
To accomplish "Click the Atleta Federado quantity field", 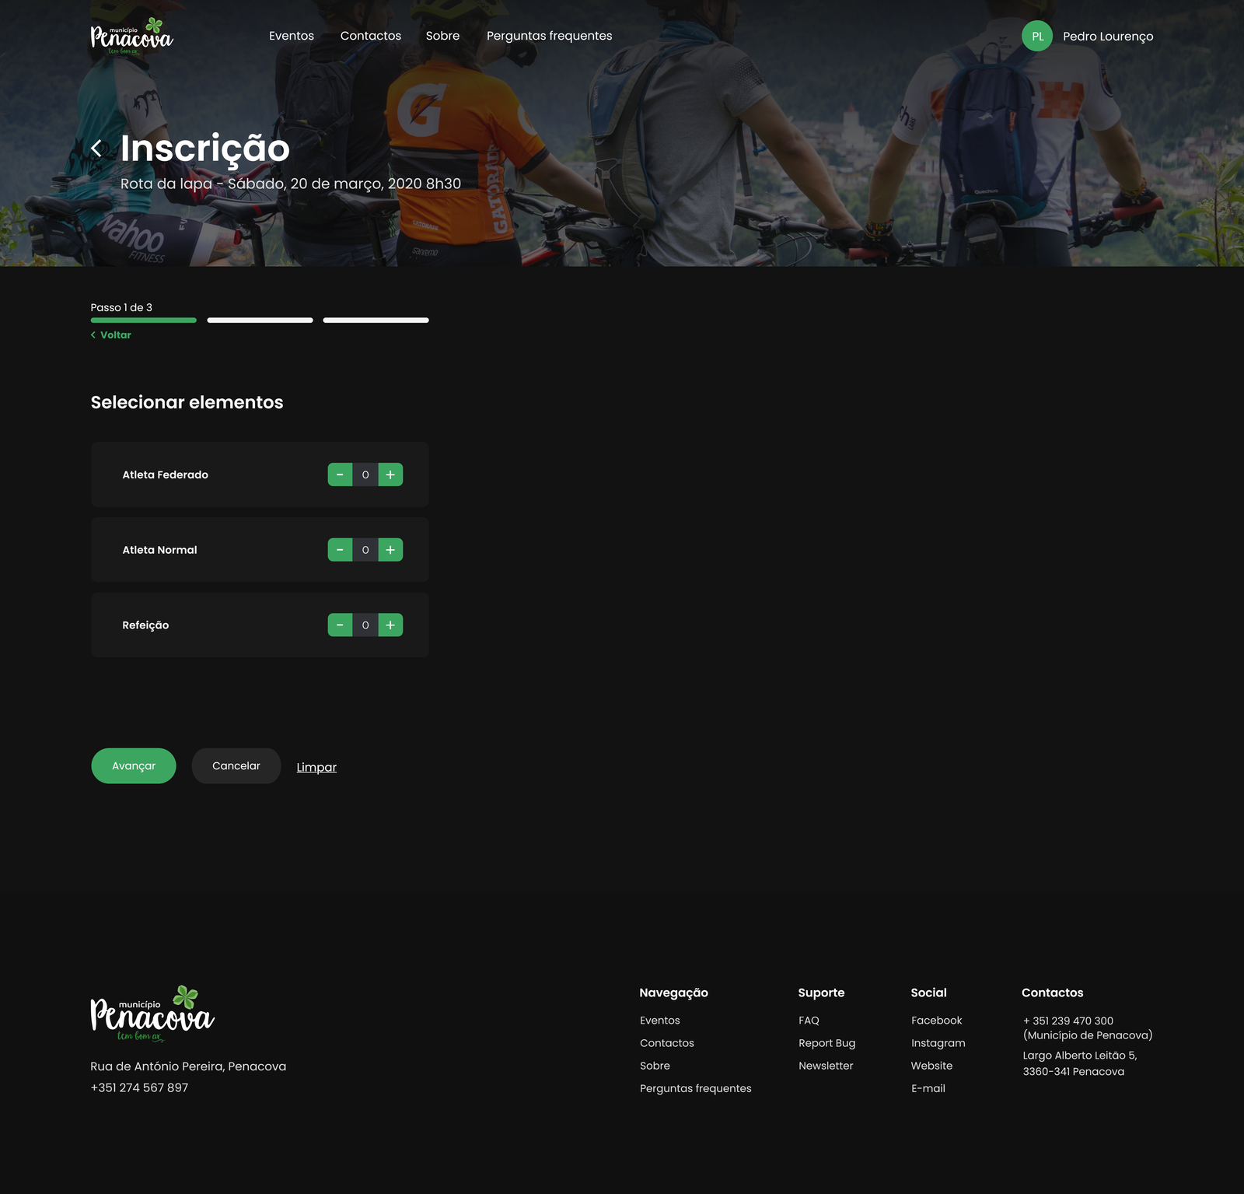I will (365, 474).
